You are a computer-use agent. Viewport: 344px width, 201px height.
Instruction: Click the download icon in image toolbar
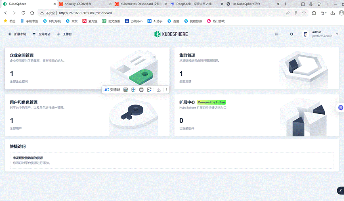coord(159,90)
